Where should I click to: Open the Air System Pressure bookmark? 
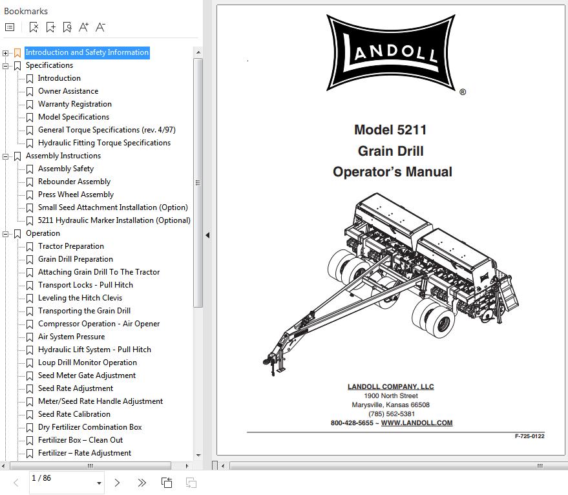71,337
